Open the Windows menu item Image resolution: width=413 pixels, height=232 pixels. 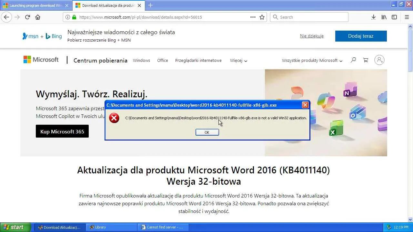(x=141, y=60)
